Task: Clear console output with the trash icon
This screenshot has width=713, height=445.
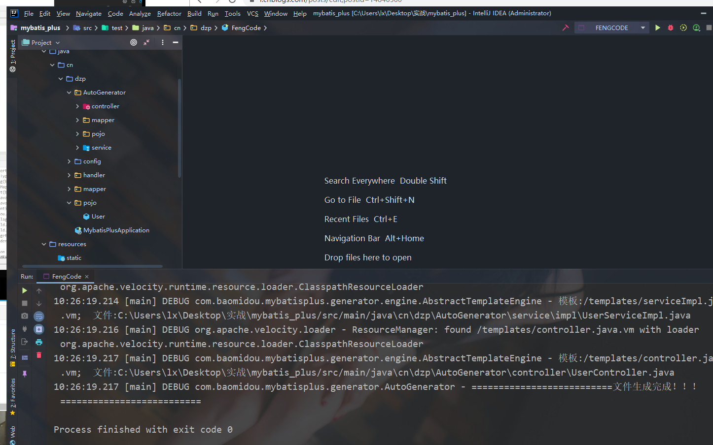Action: [39, 355]
